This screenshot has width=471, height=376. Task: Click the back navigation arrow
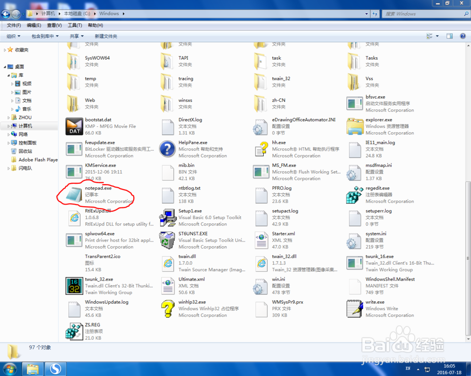6,13
